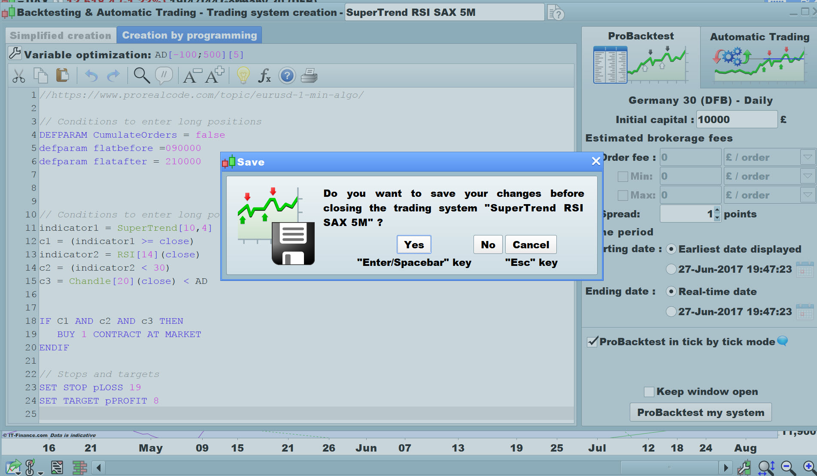Open the Order fee unit dropdown
817x476 pixels.
click(x=808, y=157)
